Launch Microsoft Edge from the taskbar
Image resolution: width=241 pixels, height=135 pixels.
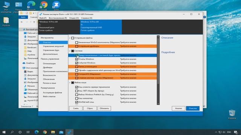pos(37,132)
